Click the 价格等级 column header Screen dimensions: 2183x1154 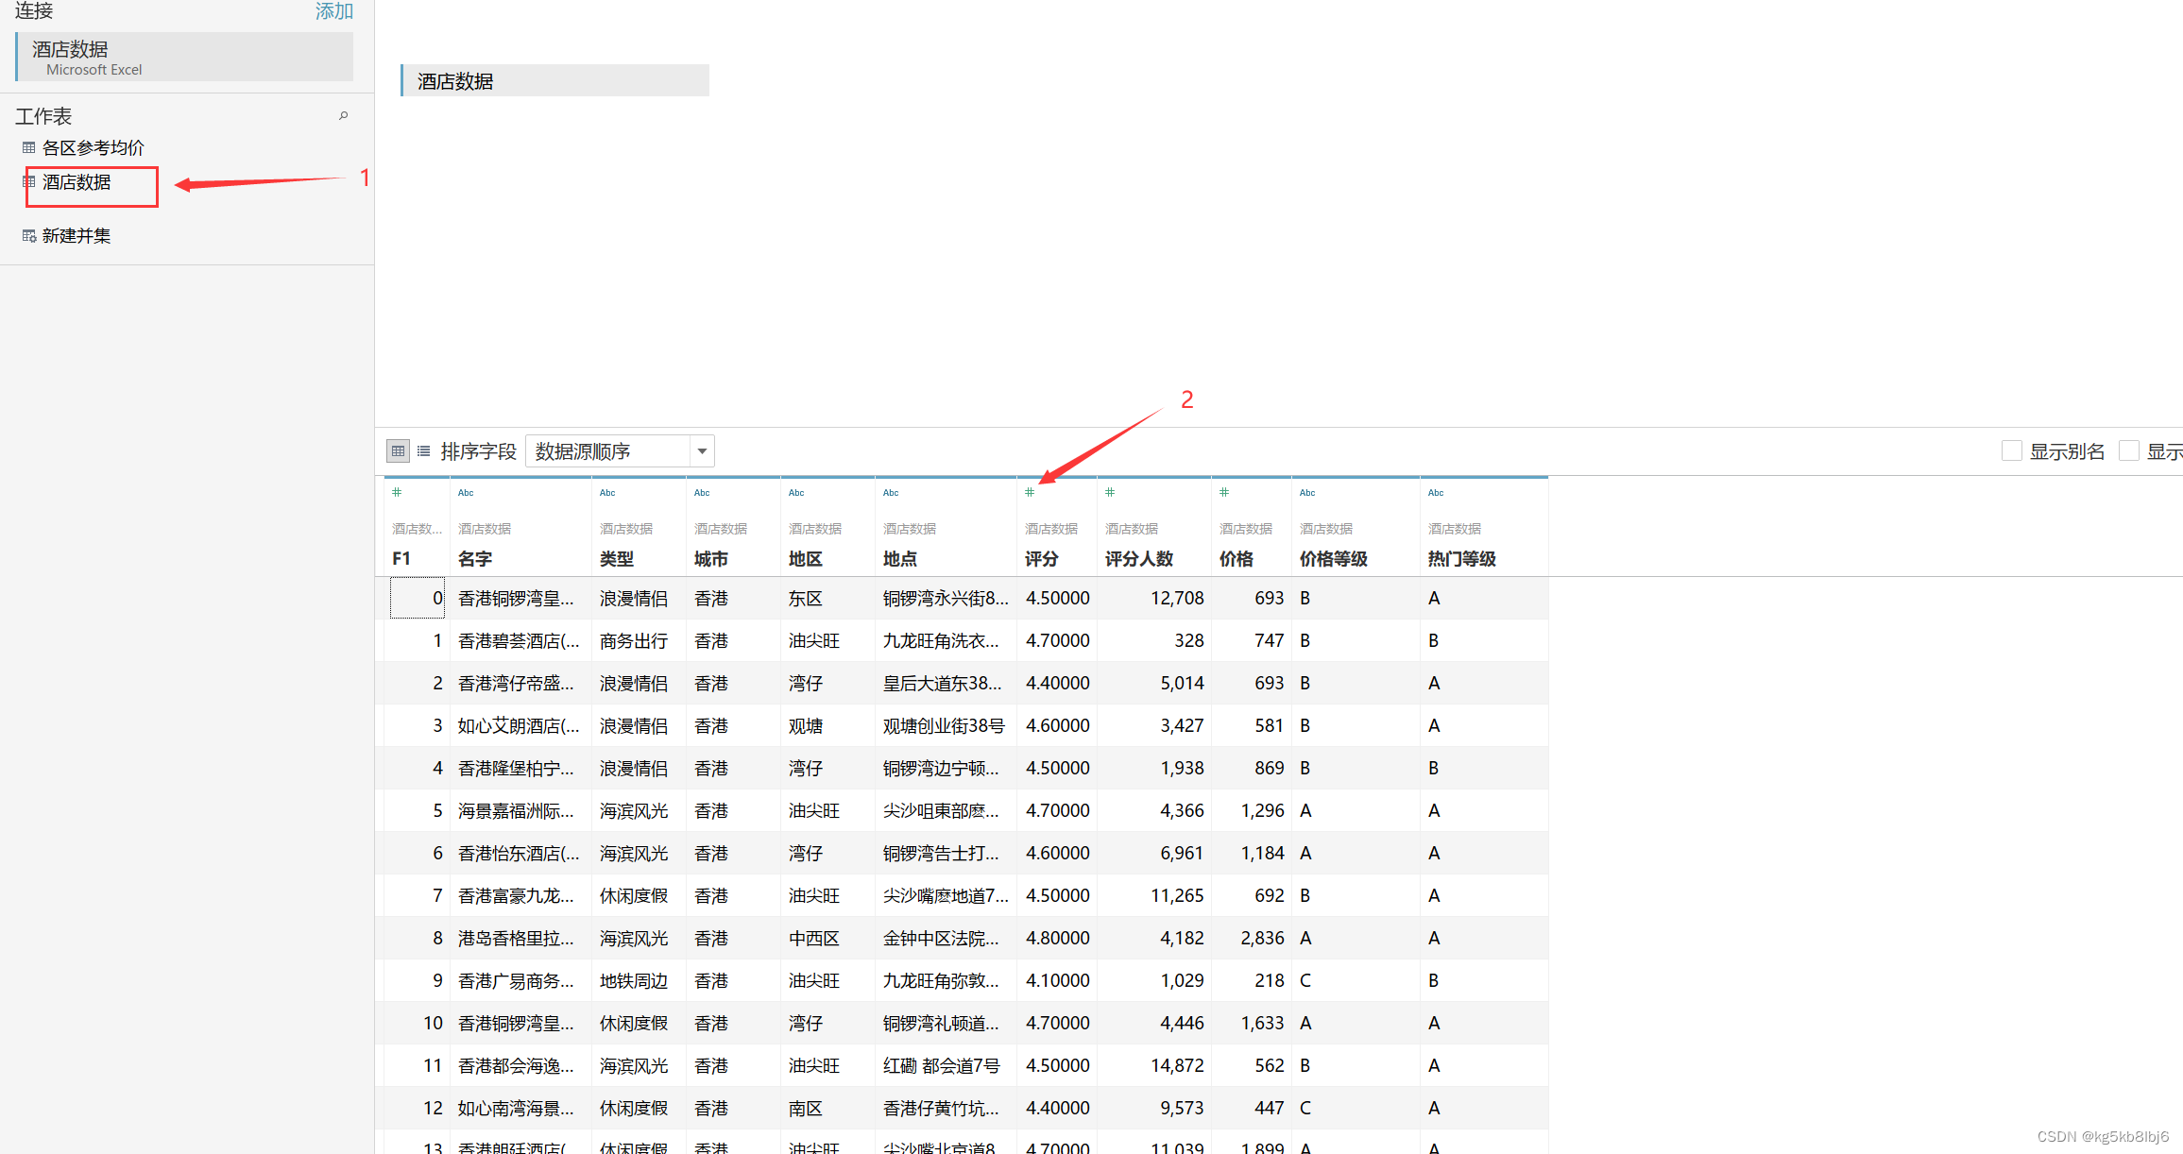click(1334, 559)
